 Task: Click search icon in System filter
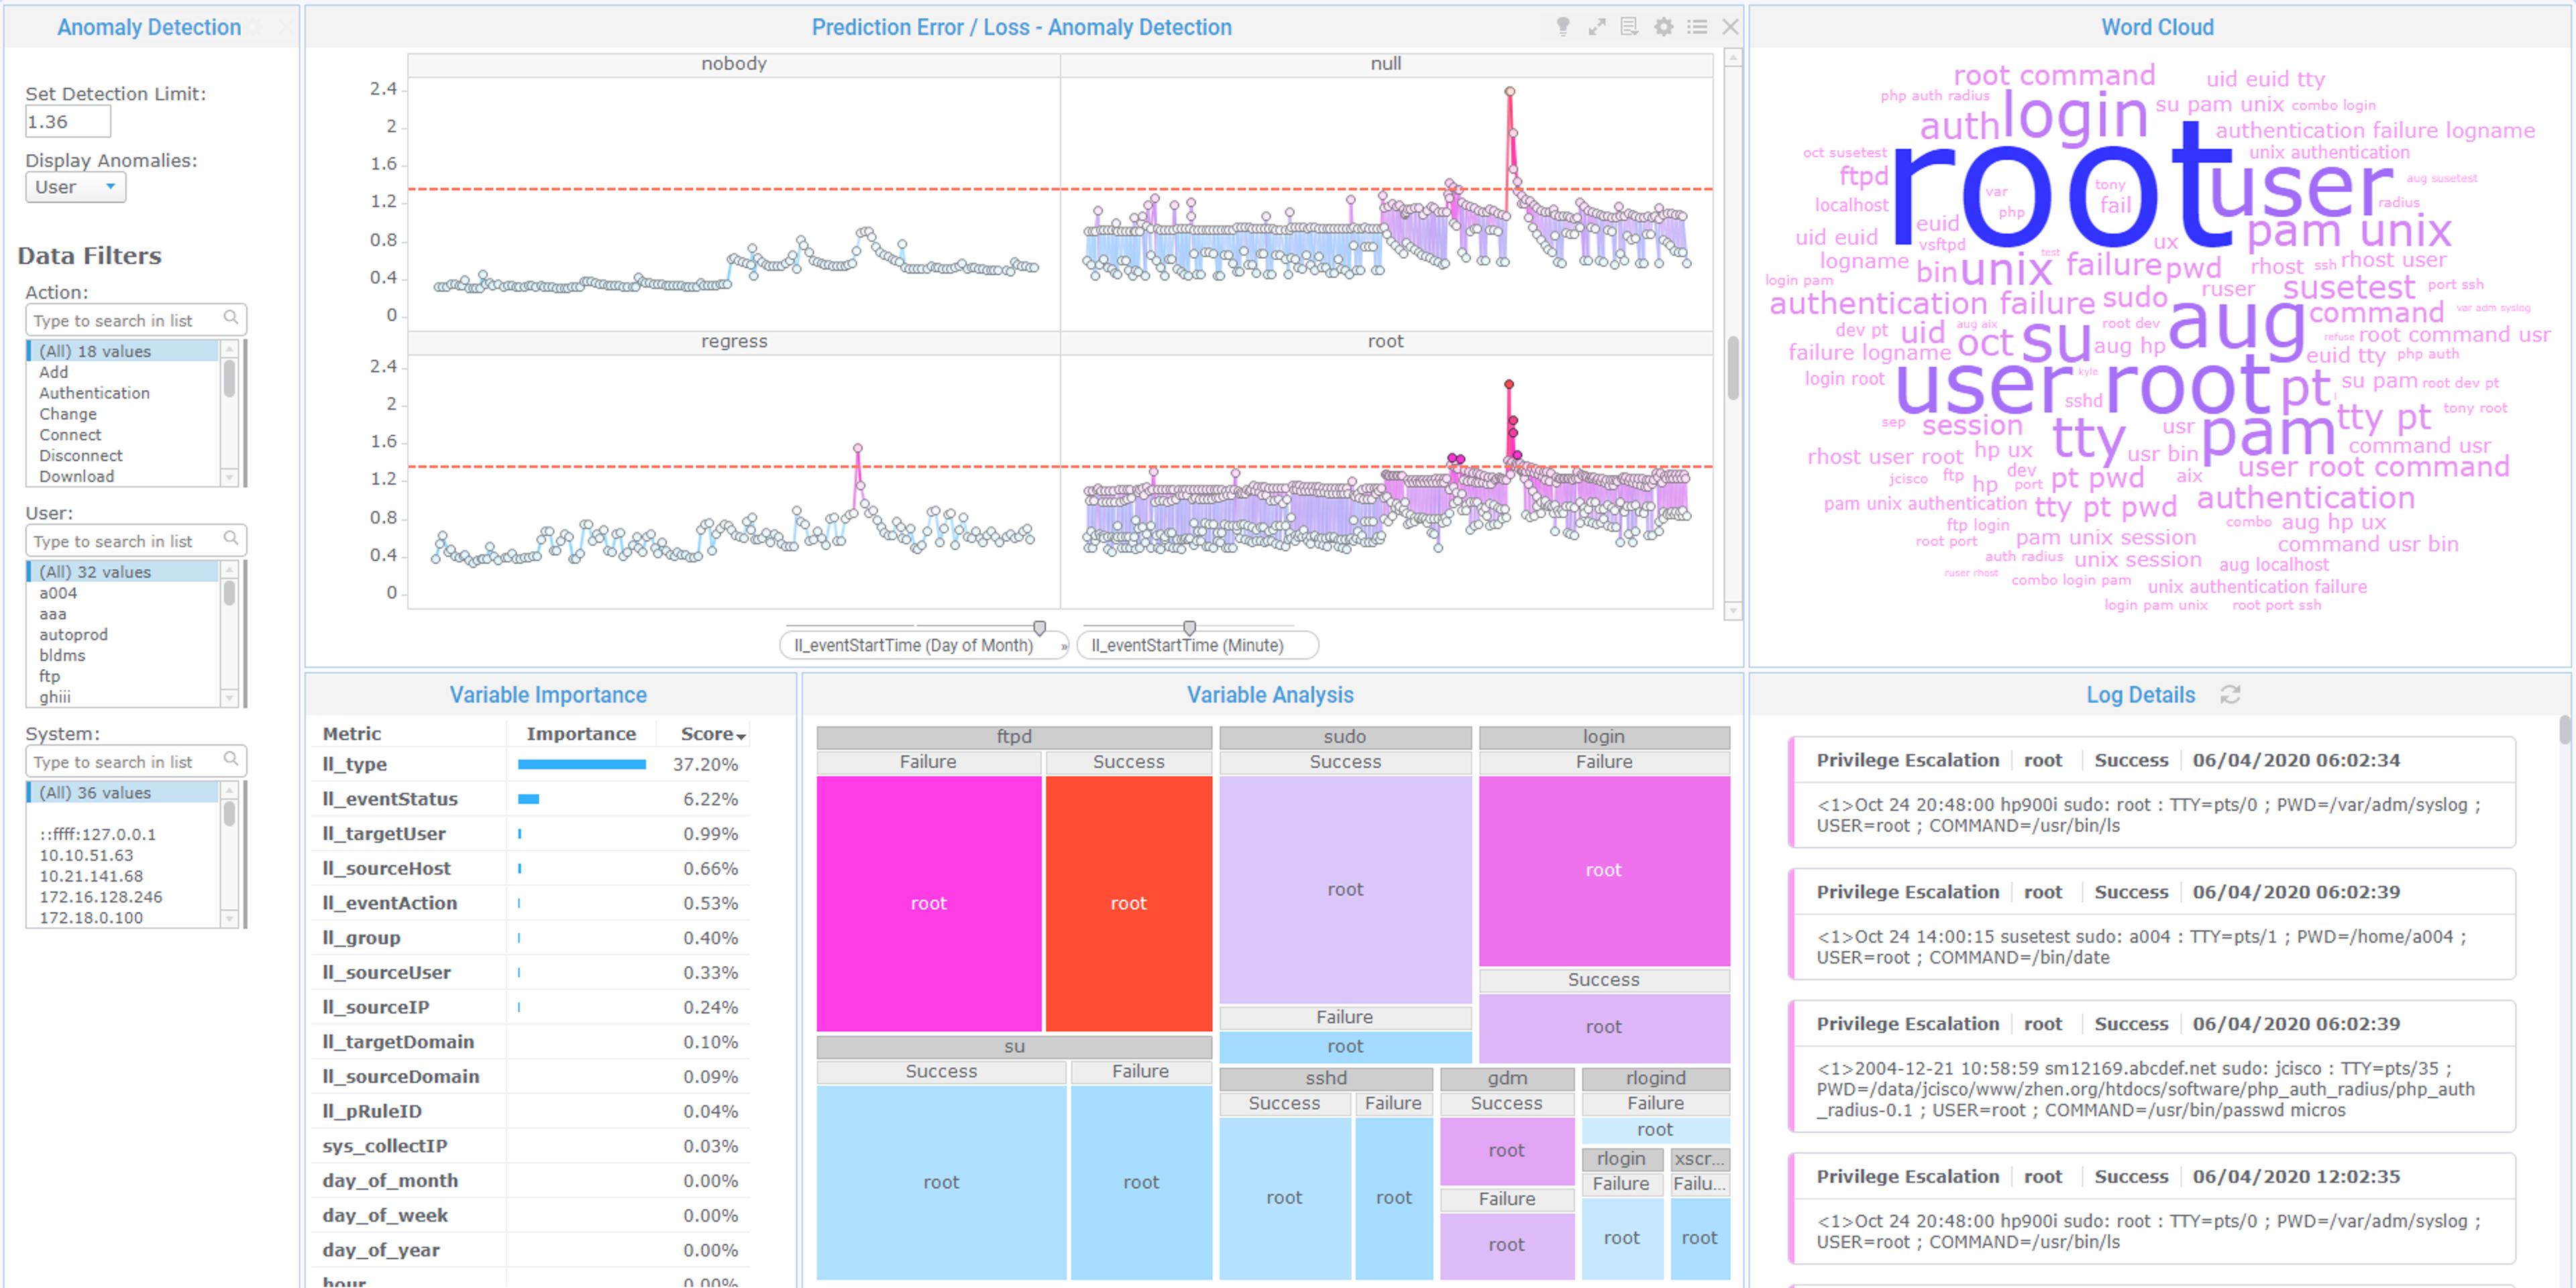click(x=231, y=760)
